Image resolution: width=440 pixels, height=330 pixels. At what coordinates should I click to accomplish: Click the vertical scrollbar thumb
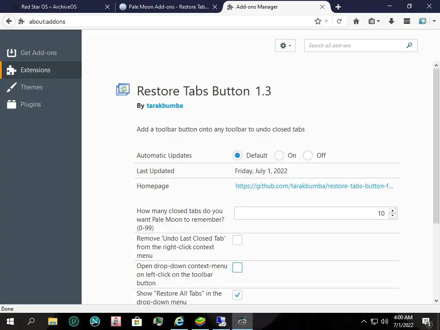tap(436, 146)
